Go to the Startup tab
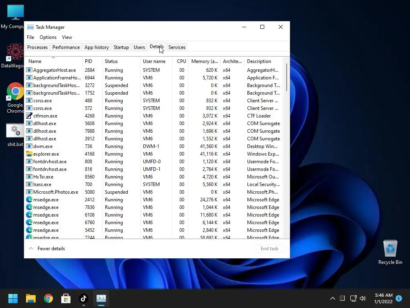Image resolution: width=410 pixels, height=308 pixels. tap(121, 47)
